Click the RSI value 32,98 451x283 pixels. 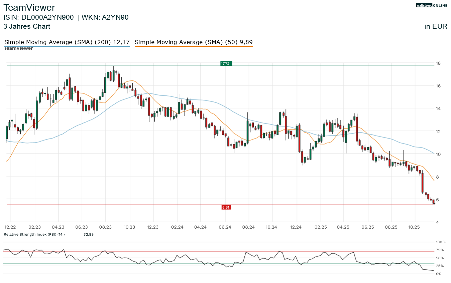tap(89, 234)
